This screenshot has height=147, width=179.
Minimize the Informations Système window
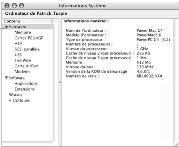click(x=14, y=6)
